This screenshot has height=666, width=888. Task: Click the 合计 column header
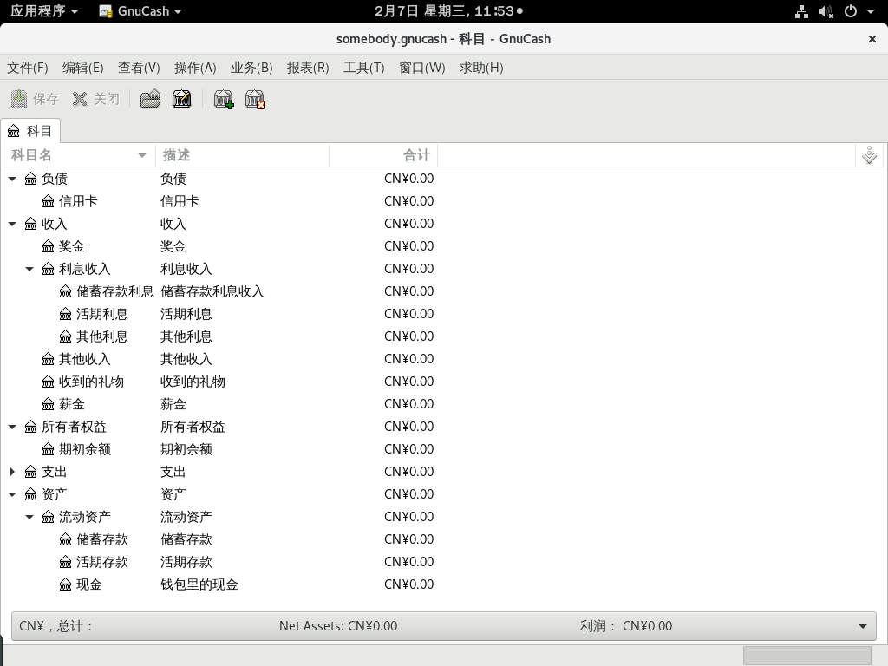pos(383,155)
